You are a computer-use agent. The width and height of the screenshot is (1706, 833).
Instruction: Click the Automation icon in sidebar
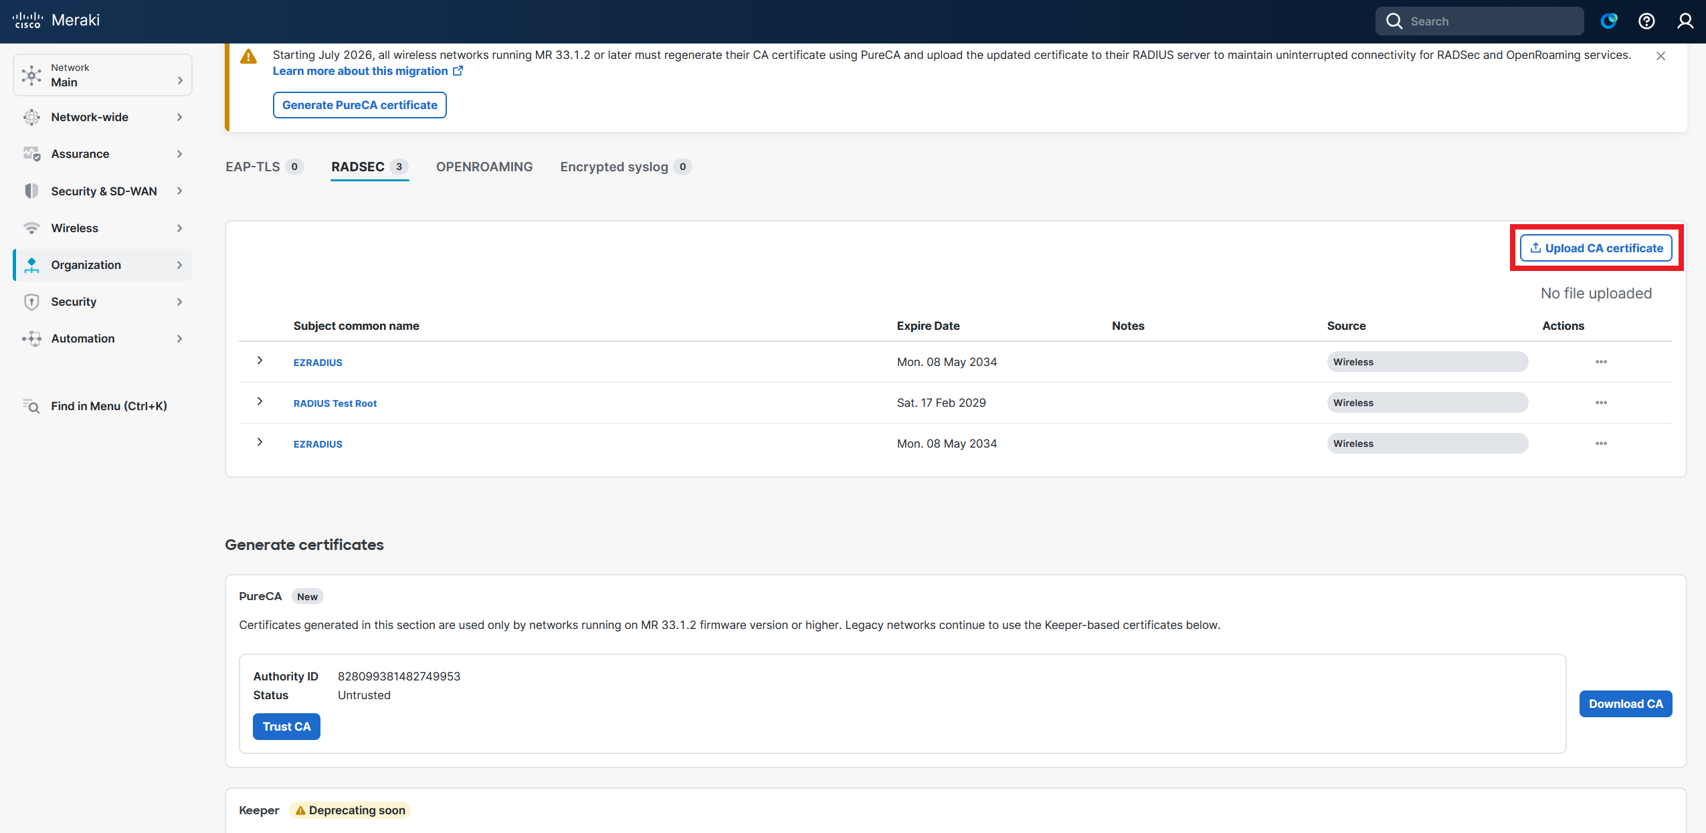[x=31, y=339]
